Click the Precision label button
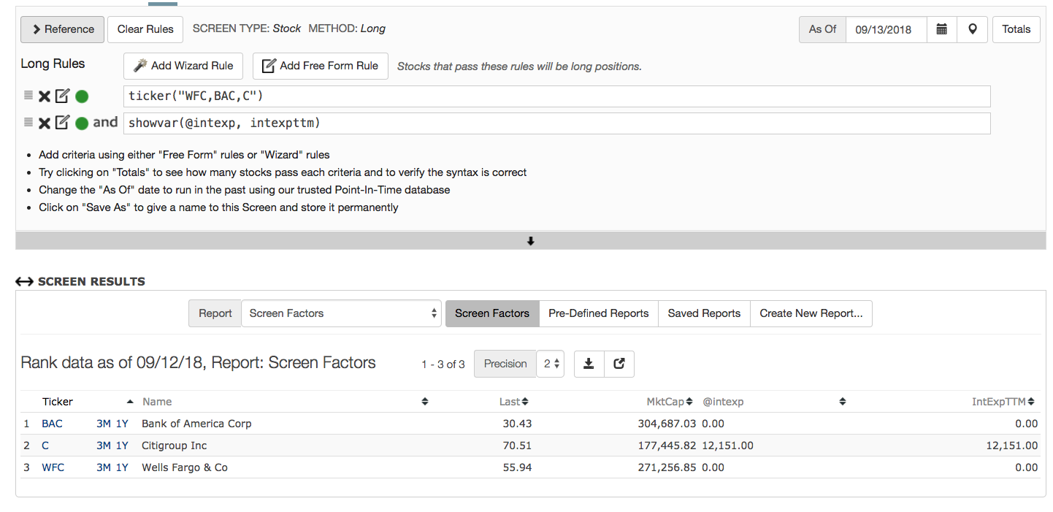1053x512 pixels. coord(505,364)
